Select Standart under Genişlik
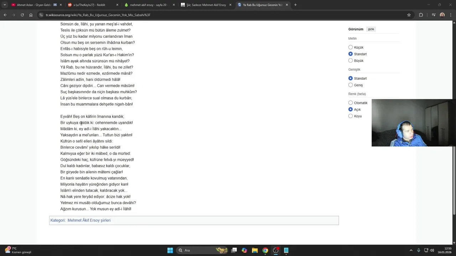The height and width of the screenshot is (256, 456). [351, 78]
